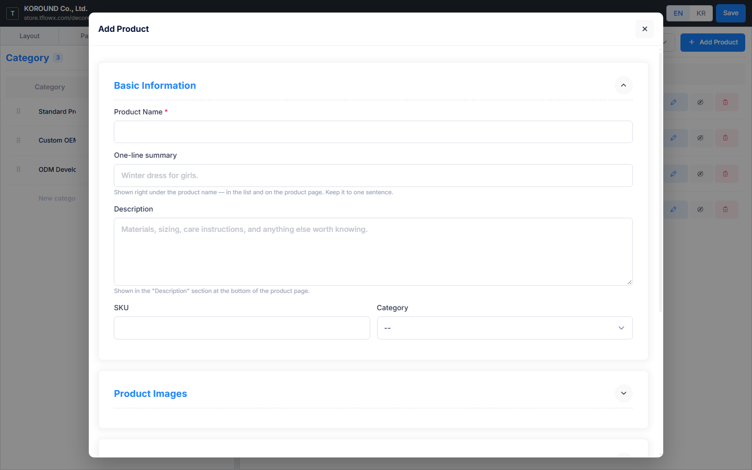752x470 pixels.
Task: Click the bottommost red trash icon
Action: pos(725,209)
